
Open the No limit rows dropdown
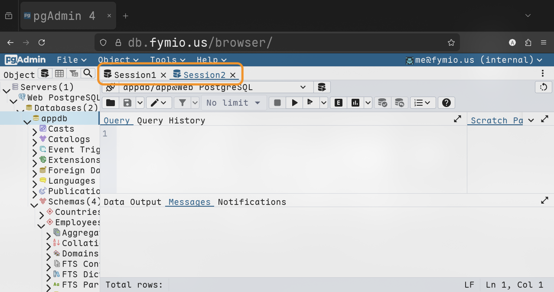tap(233, 103)
